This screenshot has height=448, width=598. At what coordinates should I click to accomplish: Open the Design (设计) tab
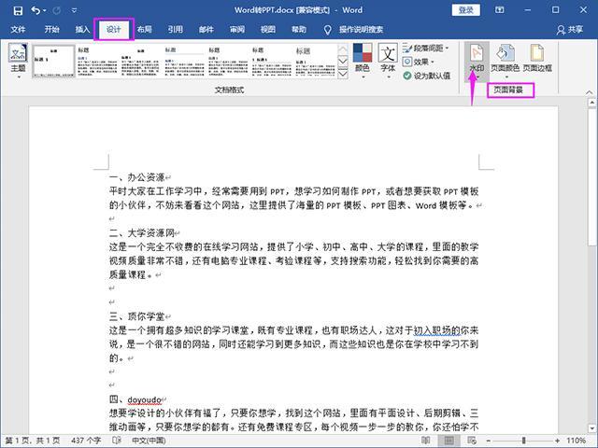pos(113,29)
